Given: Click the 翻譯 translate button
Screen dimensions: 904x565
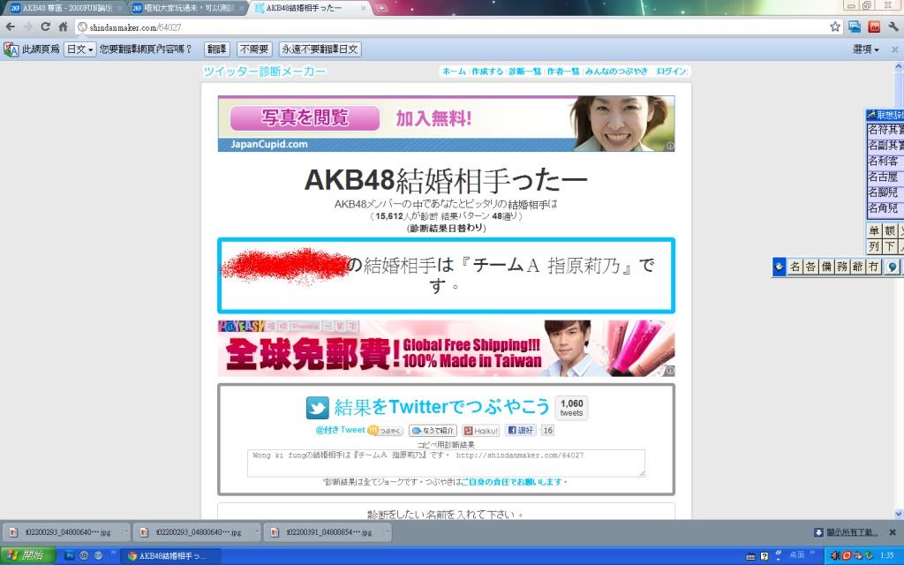Looking at the screenshot, I should (216, 49).
